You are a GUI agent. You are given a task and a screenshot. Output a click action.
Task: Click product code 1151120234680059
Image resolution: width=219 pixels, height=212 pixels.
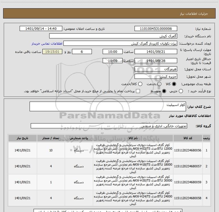click(x=188, y=182)
